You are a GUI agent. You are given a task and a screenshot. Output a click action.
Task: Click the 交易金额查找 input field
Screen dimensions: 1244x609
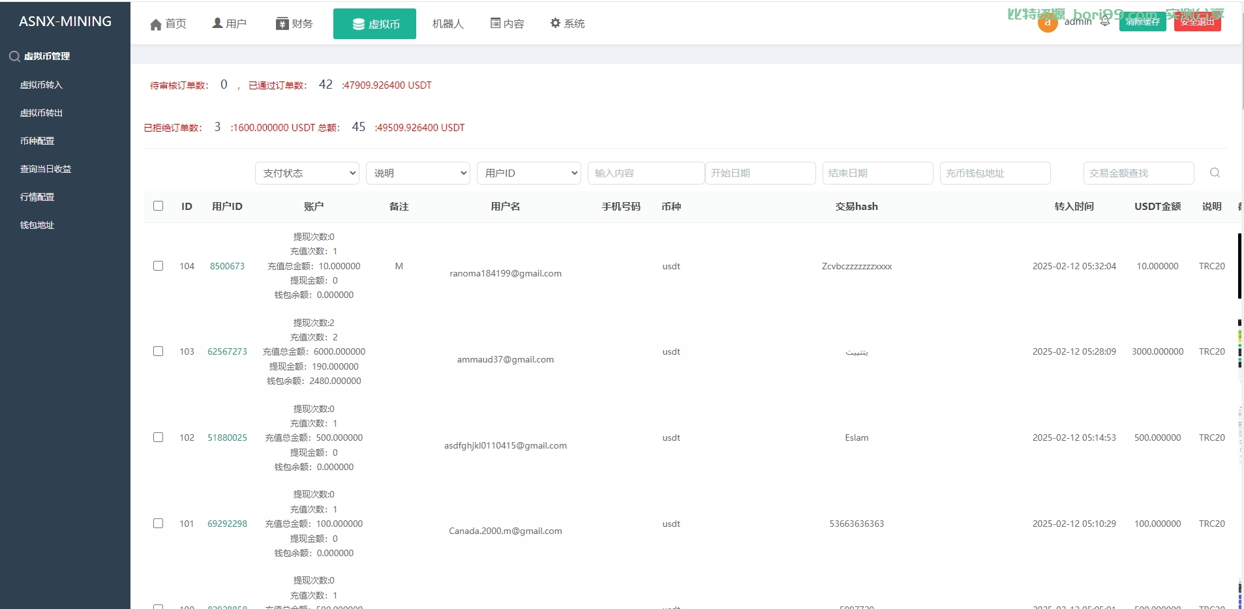coord(1139,173)
